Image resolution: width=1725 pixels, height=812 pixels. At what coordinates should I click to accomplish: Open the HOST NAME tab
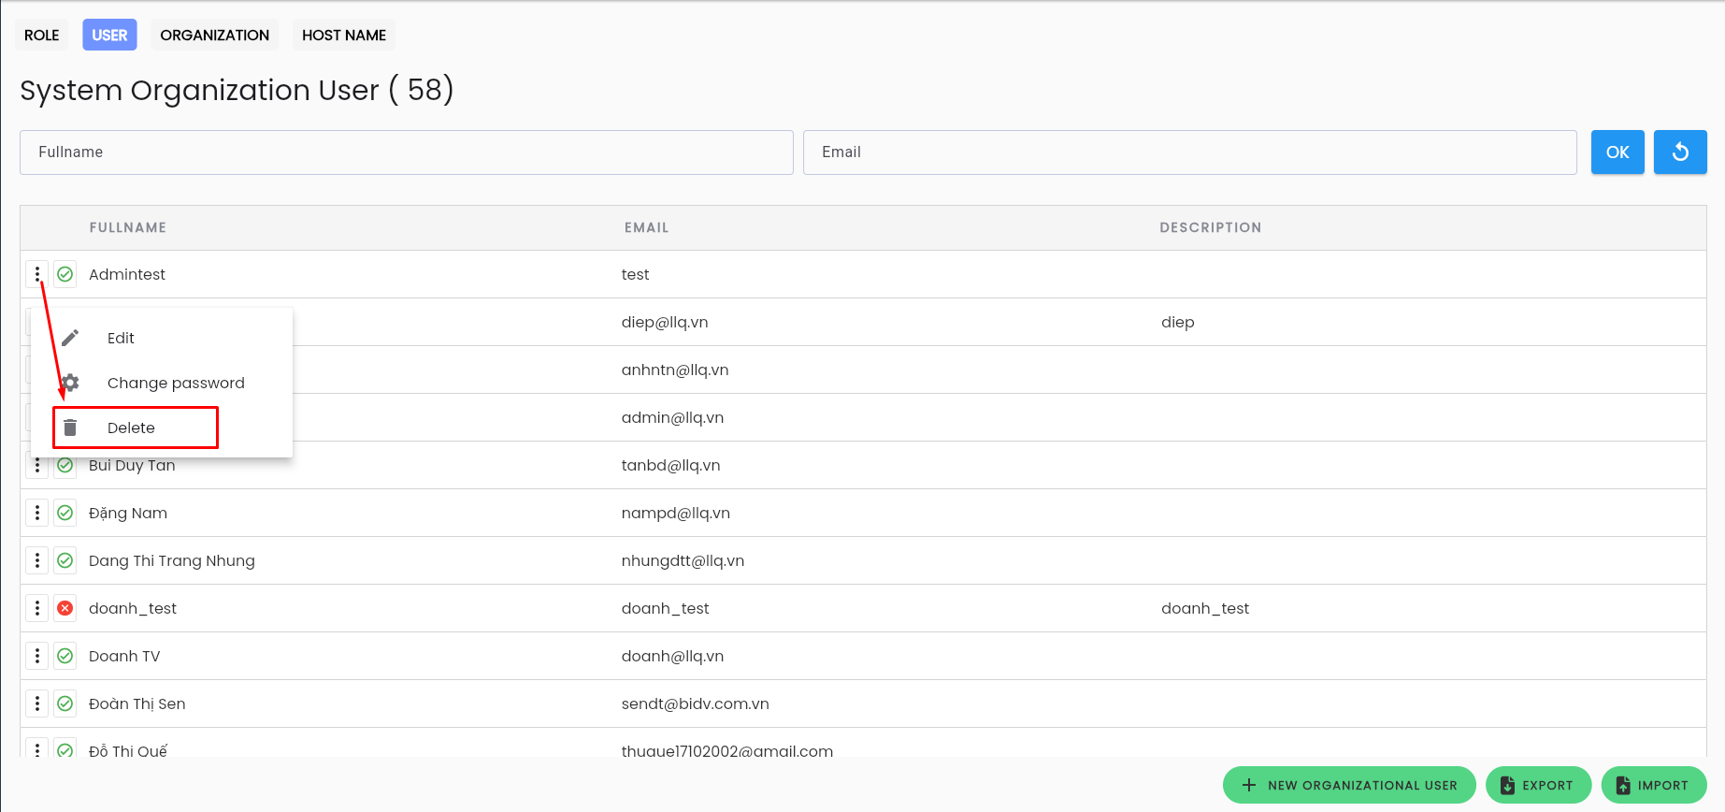[x=344, y=35]
